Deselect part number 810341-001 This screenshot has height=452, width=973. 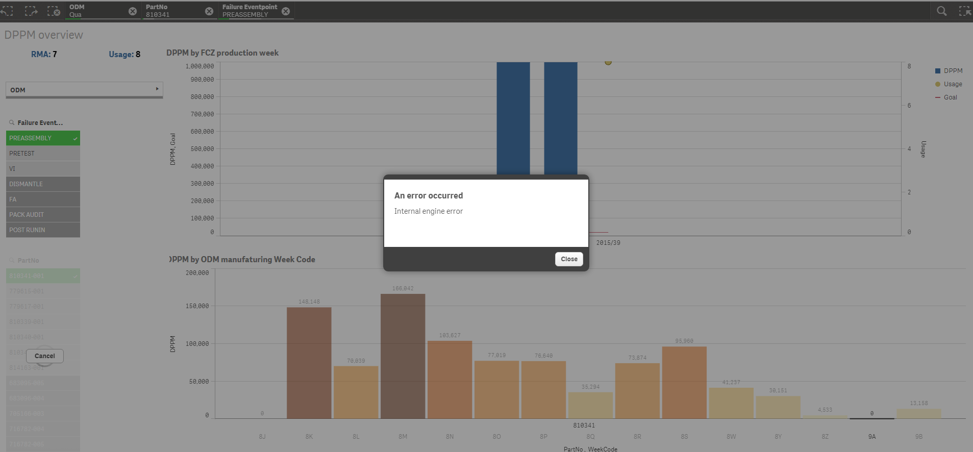point(43,276)
